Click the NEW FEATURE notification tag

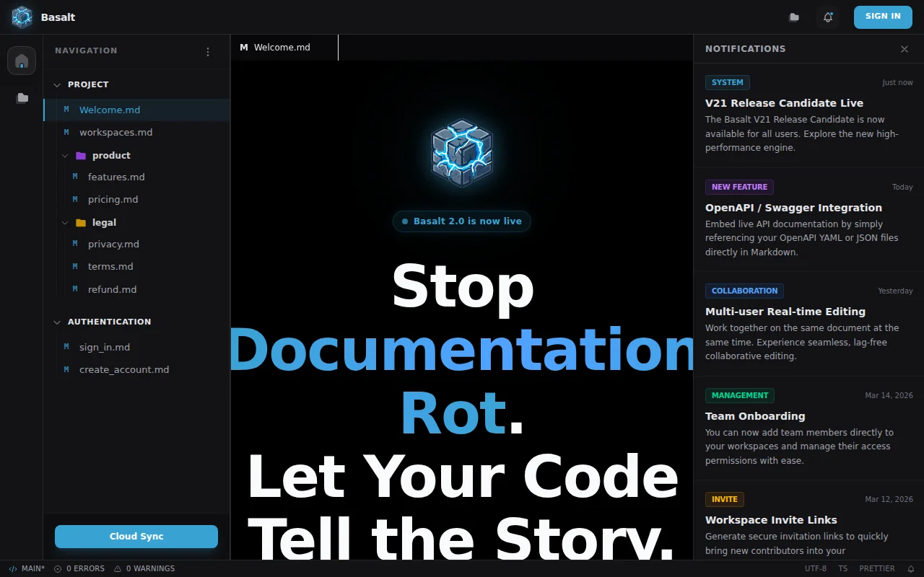pyautogui.click(x=739, y=187)
